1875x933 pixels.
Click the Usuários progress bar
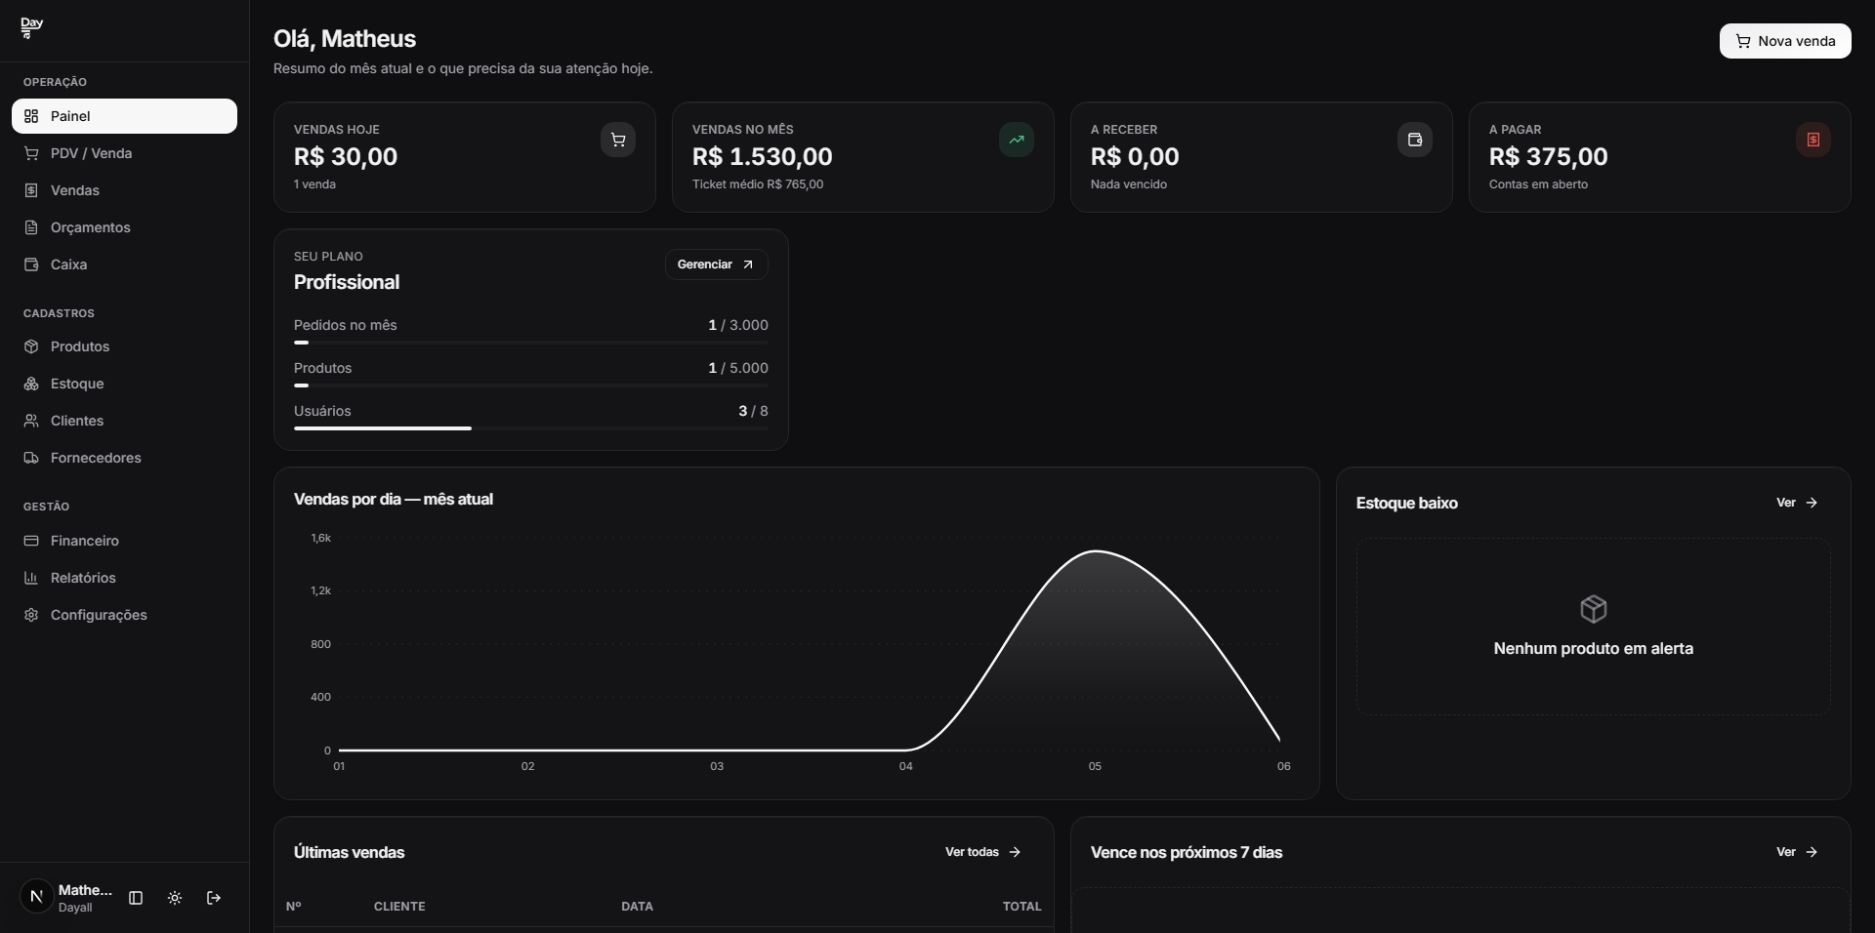pyautogui.click(x=531, y=428)
